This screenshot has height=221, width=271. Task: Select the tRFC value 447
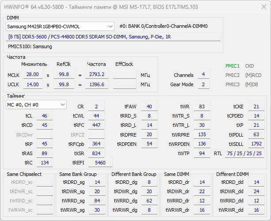[96, 125]
